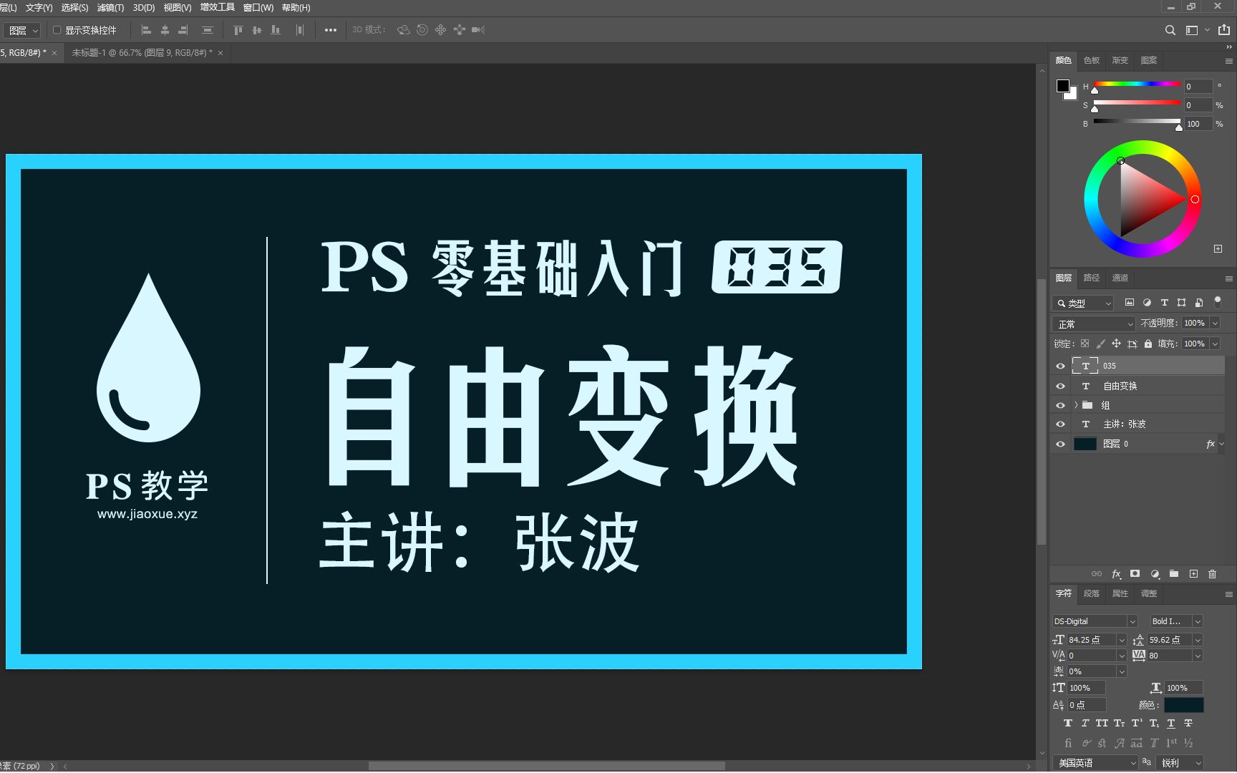
Task: Align left edges in the options bar
Action: 146,30
